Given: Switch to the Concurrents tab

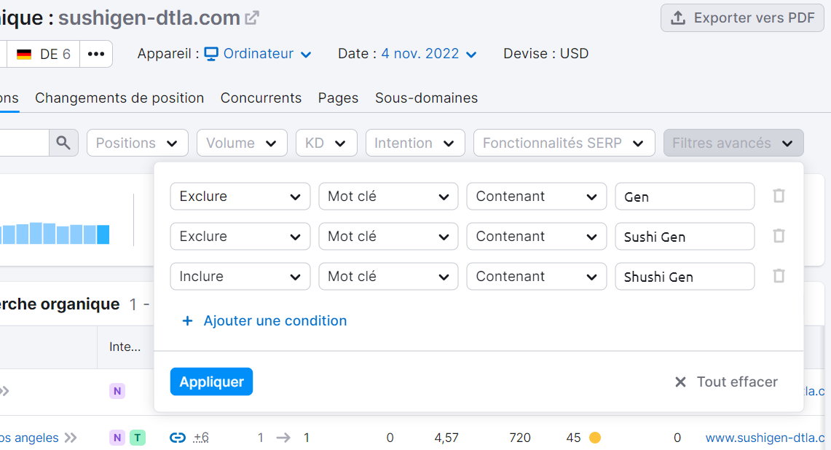Looking at the screenshot, I should coord(261,98).
